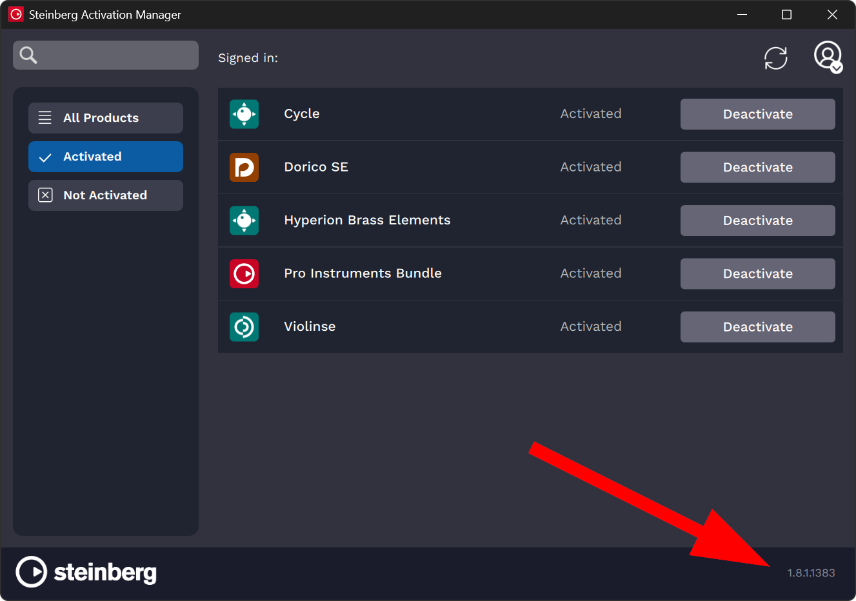Click the Dorico SE product icon
Screen dimensions: 856x601
click(244, 168)
